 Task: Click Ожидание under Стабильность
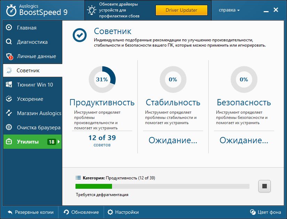click(x=173, y=140)
